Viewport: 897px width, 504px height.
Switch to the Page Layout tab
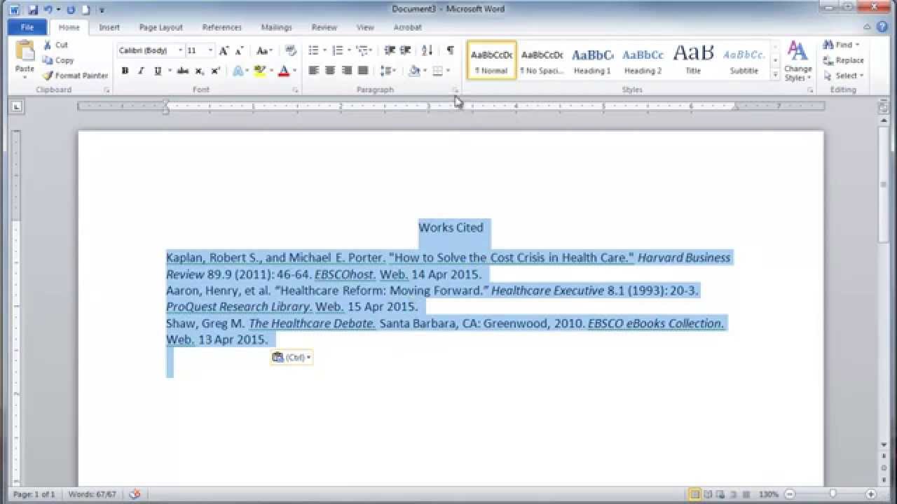160,27
